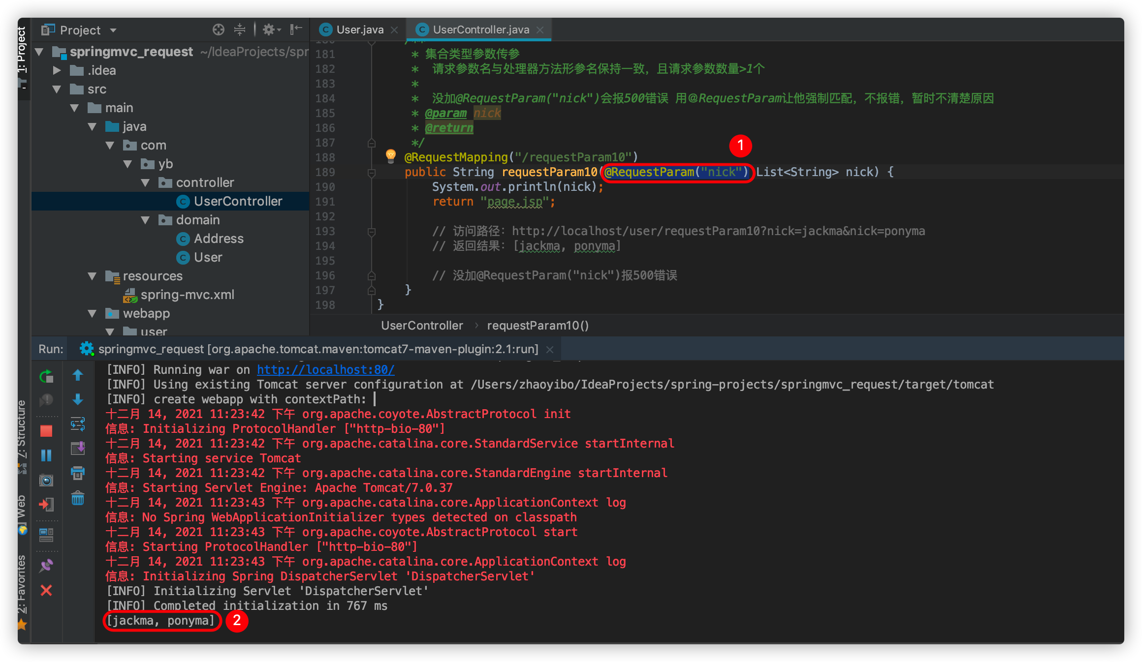Toggle soft-wrap in Run console

78,424
